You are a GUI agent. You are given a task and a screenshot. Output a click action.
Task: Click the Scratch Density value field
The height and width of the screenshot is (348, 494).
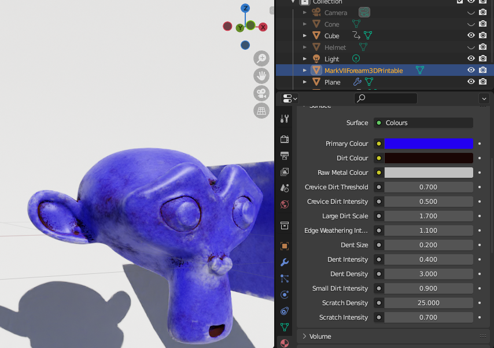(429, 303)
